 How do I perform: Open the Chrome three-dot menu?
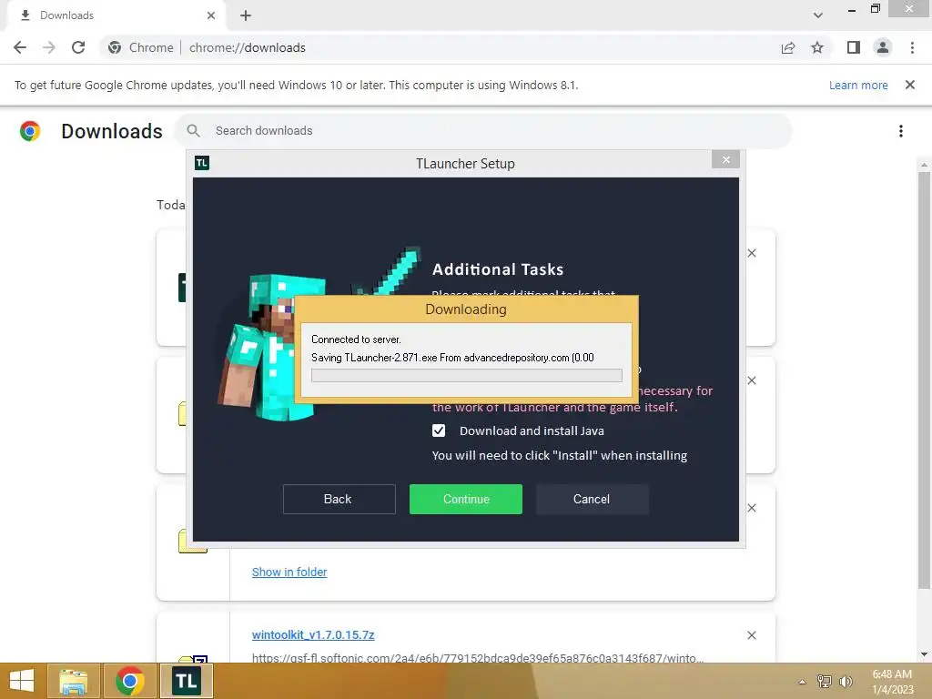coord(912,47)
